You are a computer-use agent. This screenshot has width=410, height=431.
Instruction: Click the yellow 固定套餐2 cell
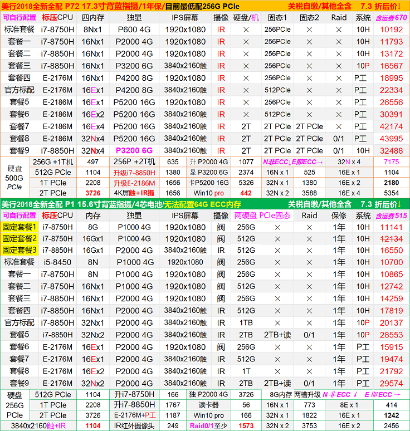(x=20, y=239)
